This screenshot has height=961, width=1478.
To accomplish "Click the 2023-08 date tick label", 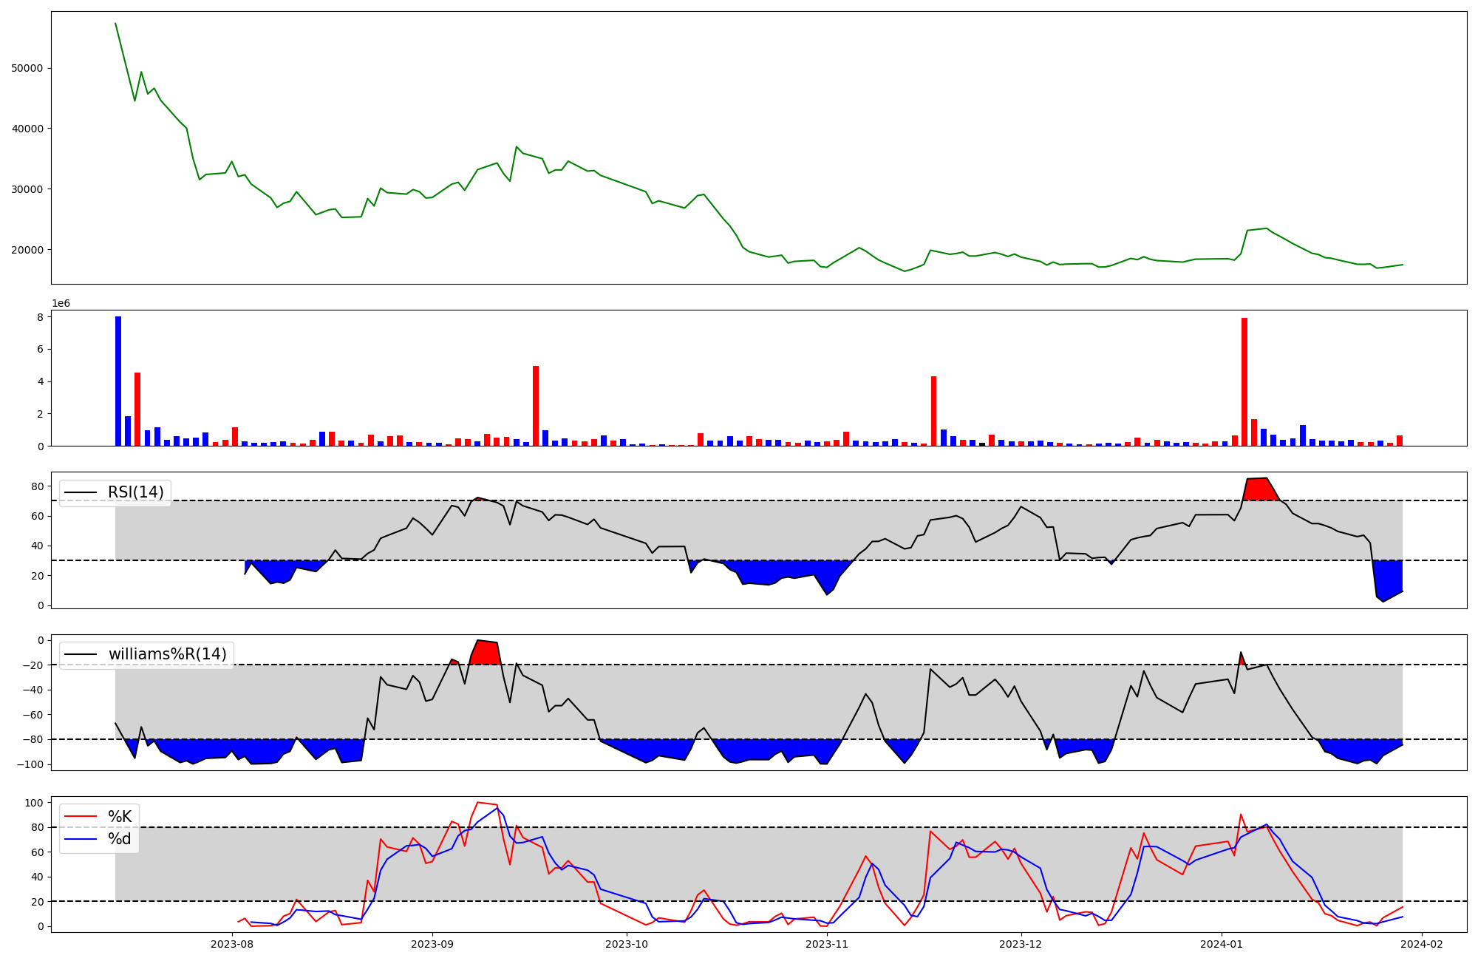I will (x=233, y=944).
